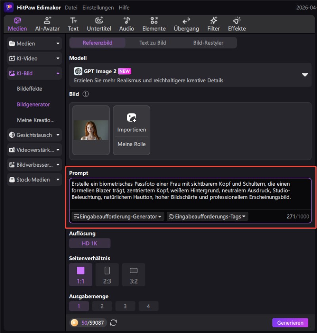Open the AI-Avatar tool
This screenshot has width=317, height=333.
pos(47,24)
